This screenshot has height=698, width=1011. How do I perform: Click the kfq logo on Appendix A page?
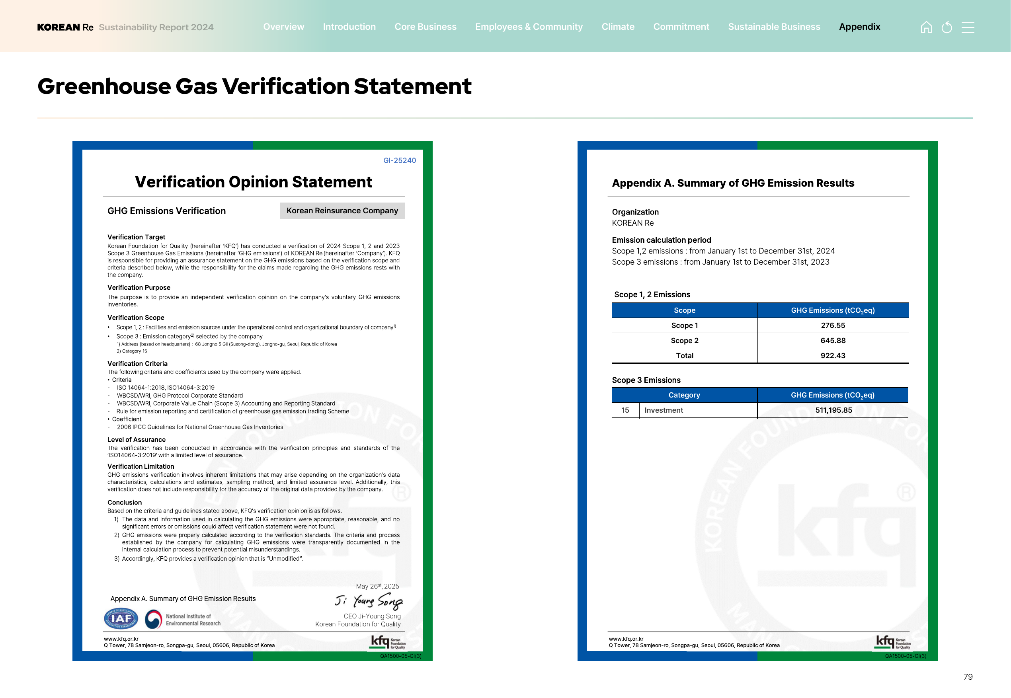pos(893,641)
